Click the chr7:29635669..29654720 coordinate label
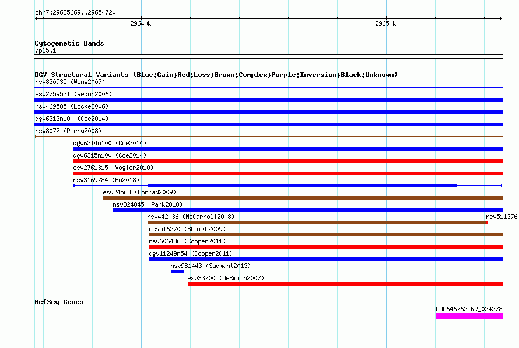 [75, 12]
